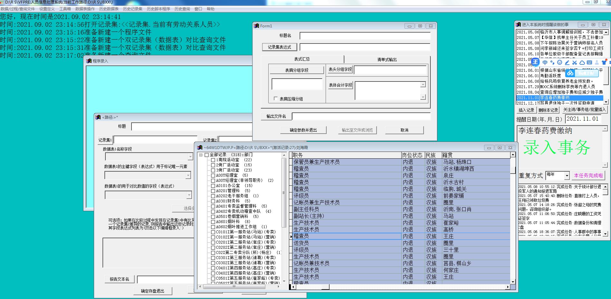Screen dimensions: 611x299
Task: Click the 记录集表达式 button in Form1
Action: click(x=279, y=47)
